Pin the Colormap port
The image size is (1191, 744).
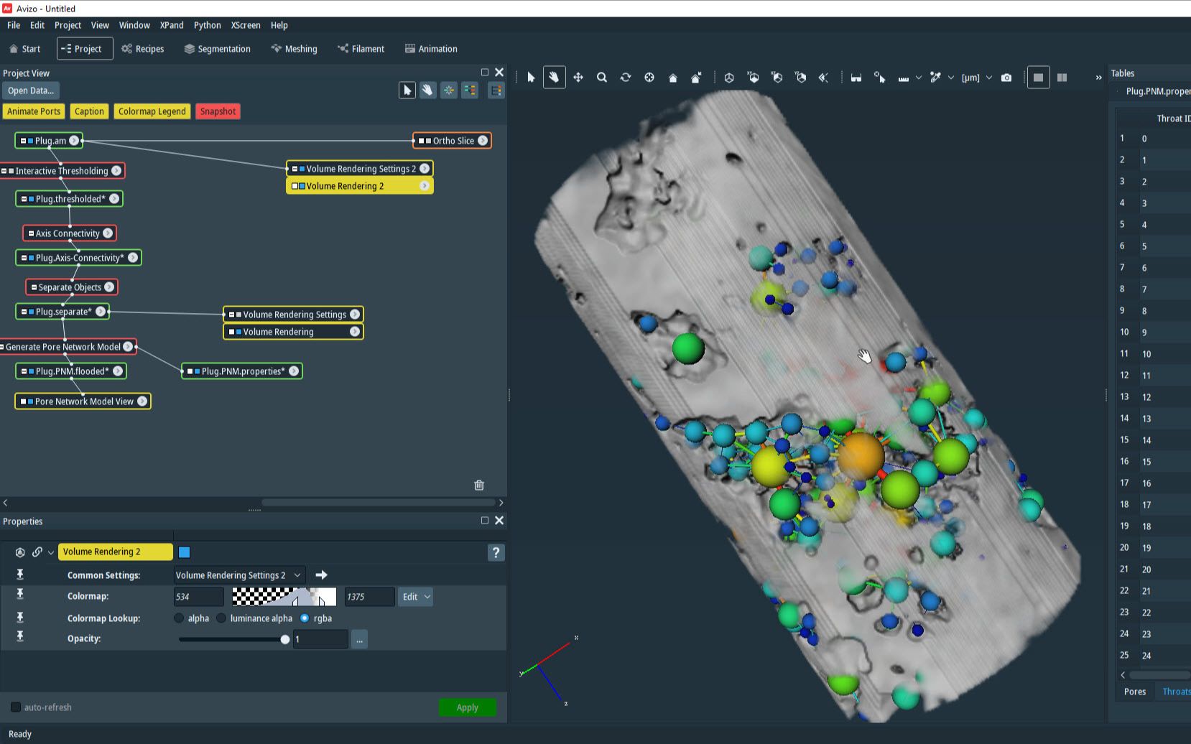[x=20, y=595]
